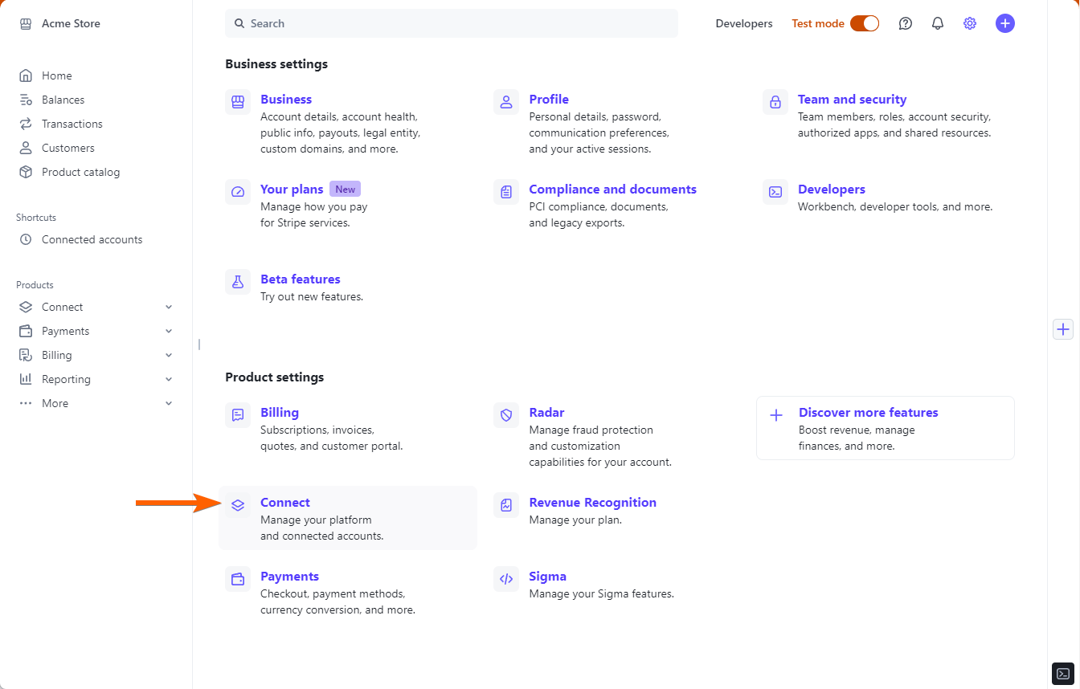This screenshot has height=689, width=1080.
Task: Open Product catalog in the sidebar
Action: 80,172
